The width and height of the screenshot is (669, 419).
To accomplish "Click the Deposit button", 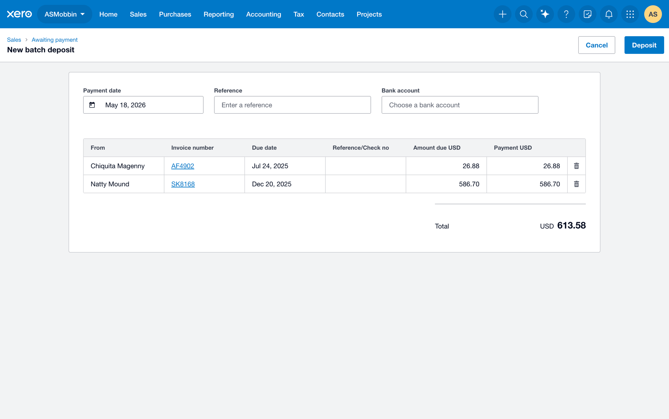I will coord(644,45).
